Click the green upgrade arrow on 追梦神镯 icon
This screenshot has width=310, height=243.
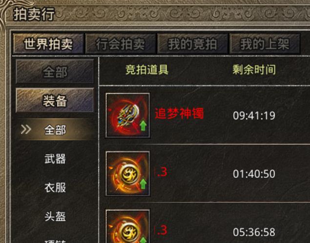(x=143, y=126)
